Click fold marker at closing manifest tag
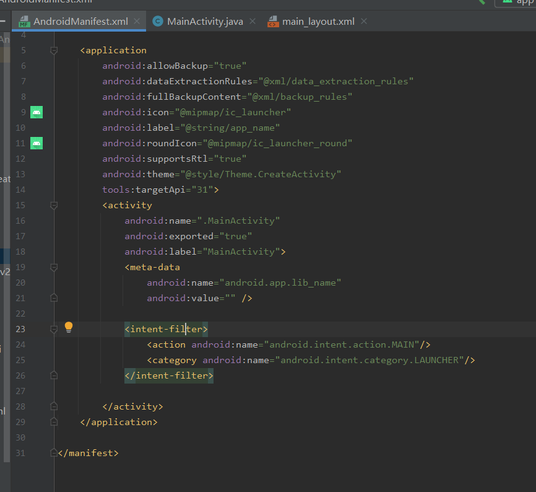This screenshot has width=536, height=492. coord(54,453)
